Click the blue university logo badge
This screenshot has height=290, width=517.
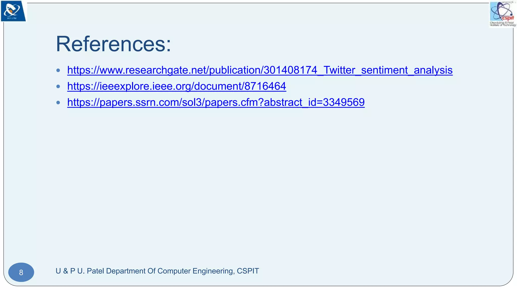pos(13,11)
